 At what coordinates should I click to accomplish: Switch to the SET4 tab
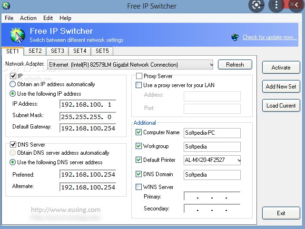tap(80, 51)
